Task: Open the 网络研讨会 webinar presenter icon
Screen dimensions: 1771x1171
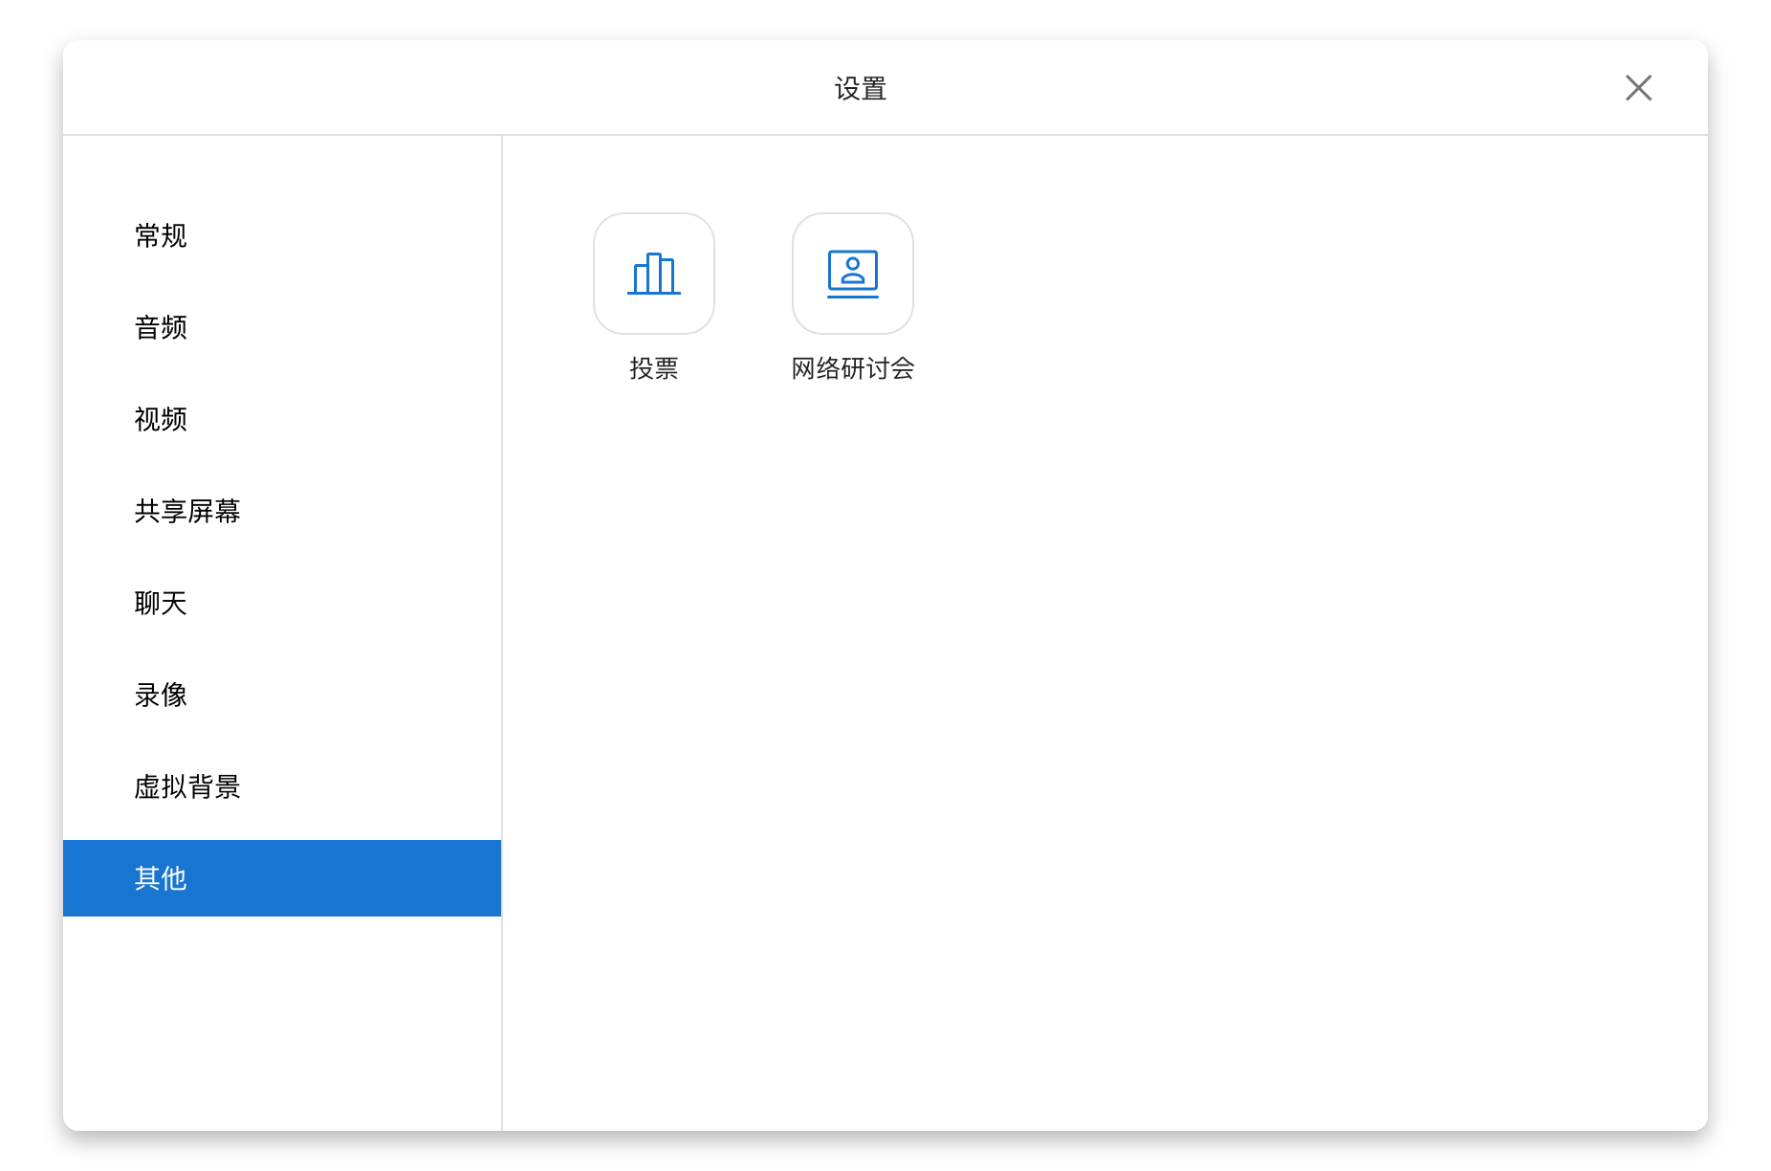Action: click(x=852, y=274)
